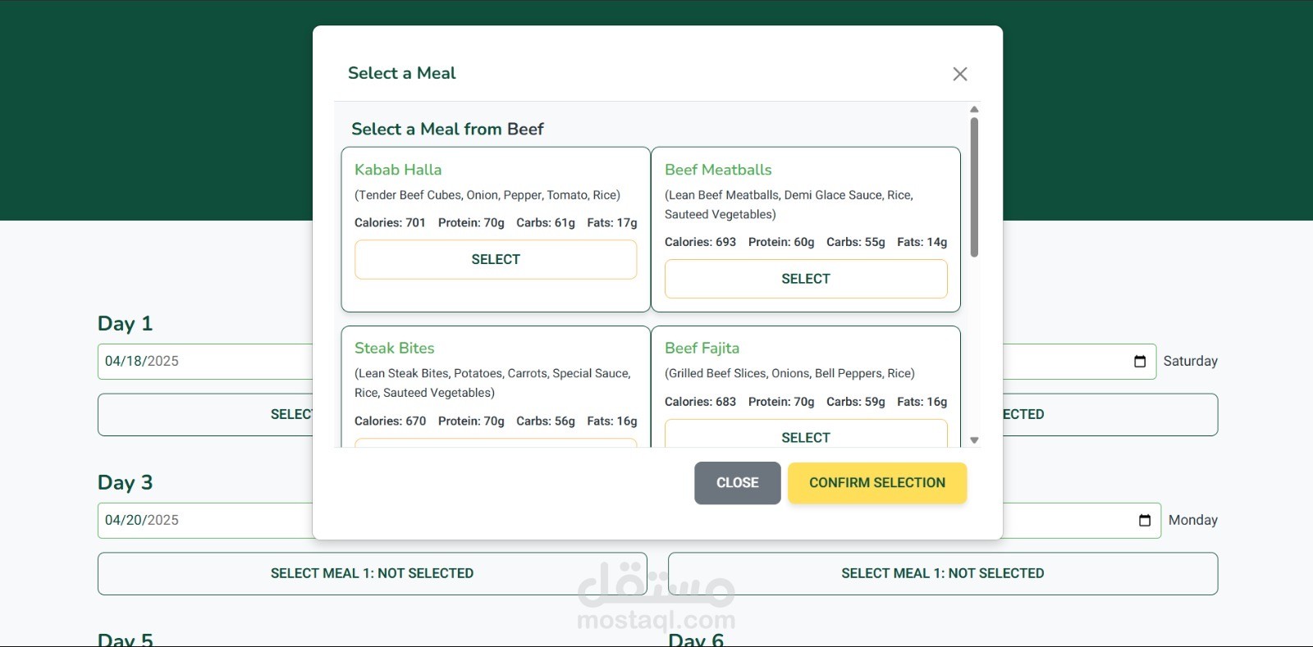The image size is (1313, 647).
Task: Click 'Calories: 670' on Steak Bites
Action: click(x=390, y=421)
